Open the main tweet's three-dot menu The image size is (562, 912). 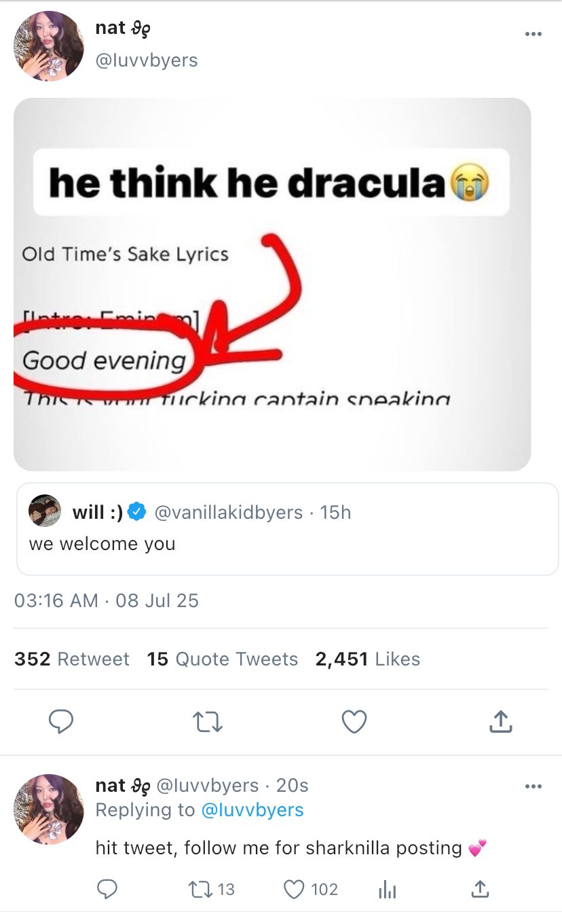(533, 35)
